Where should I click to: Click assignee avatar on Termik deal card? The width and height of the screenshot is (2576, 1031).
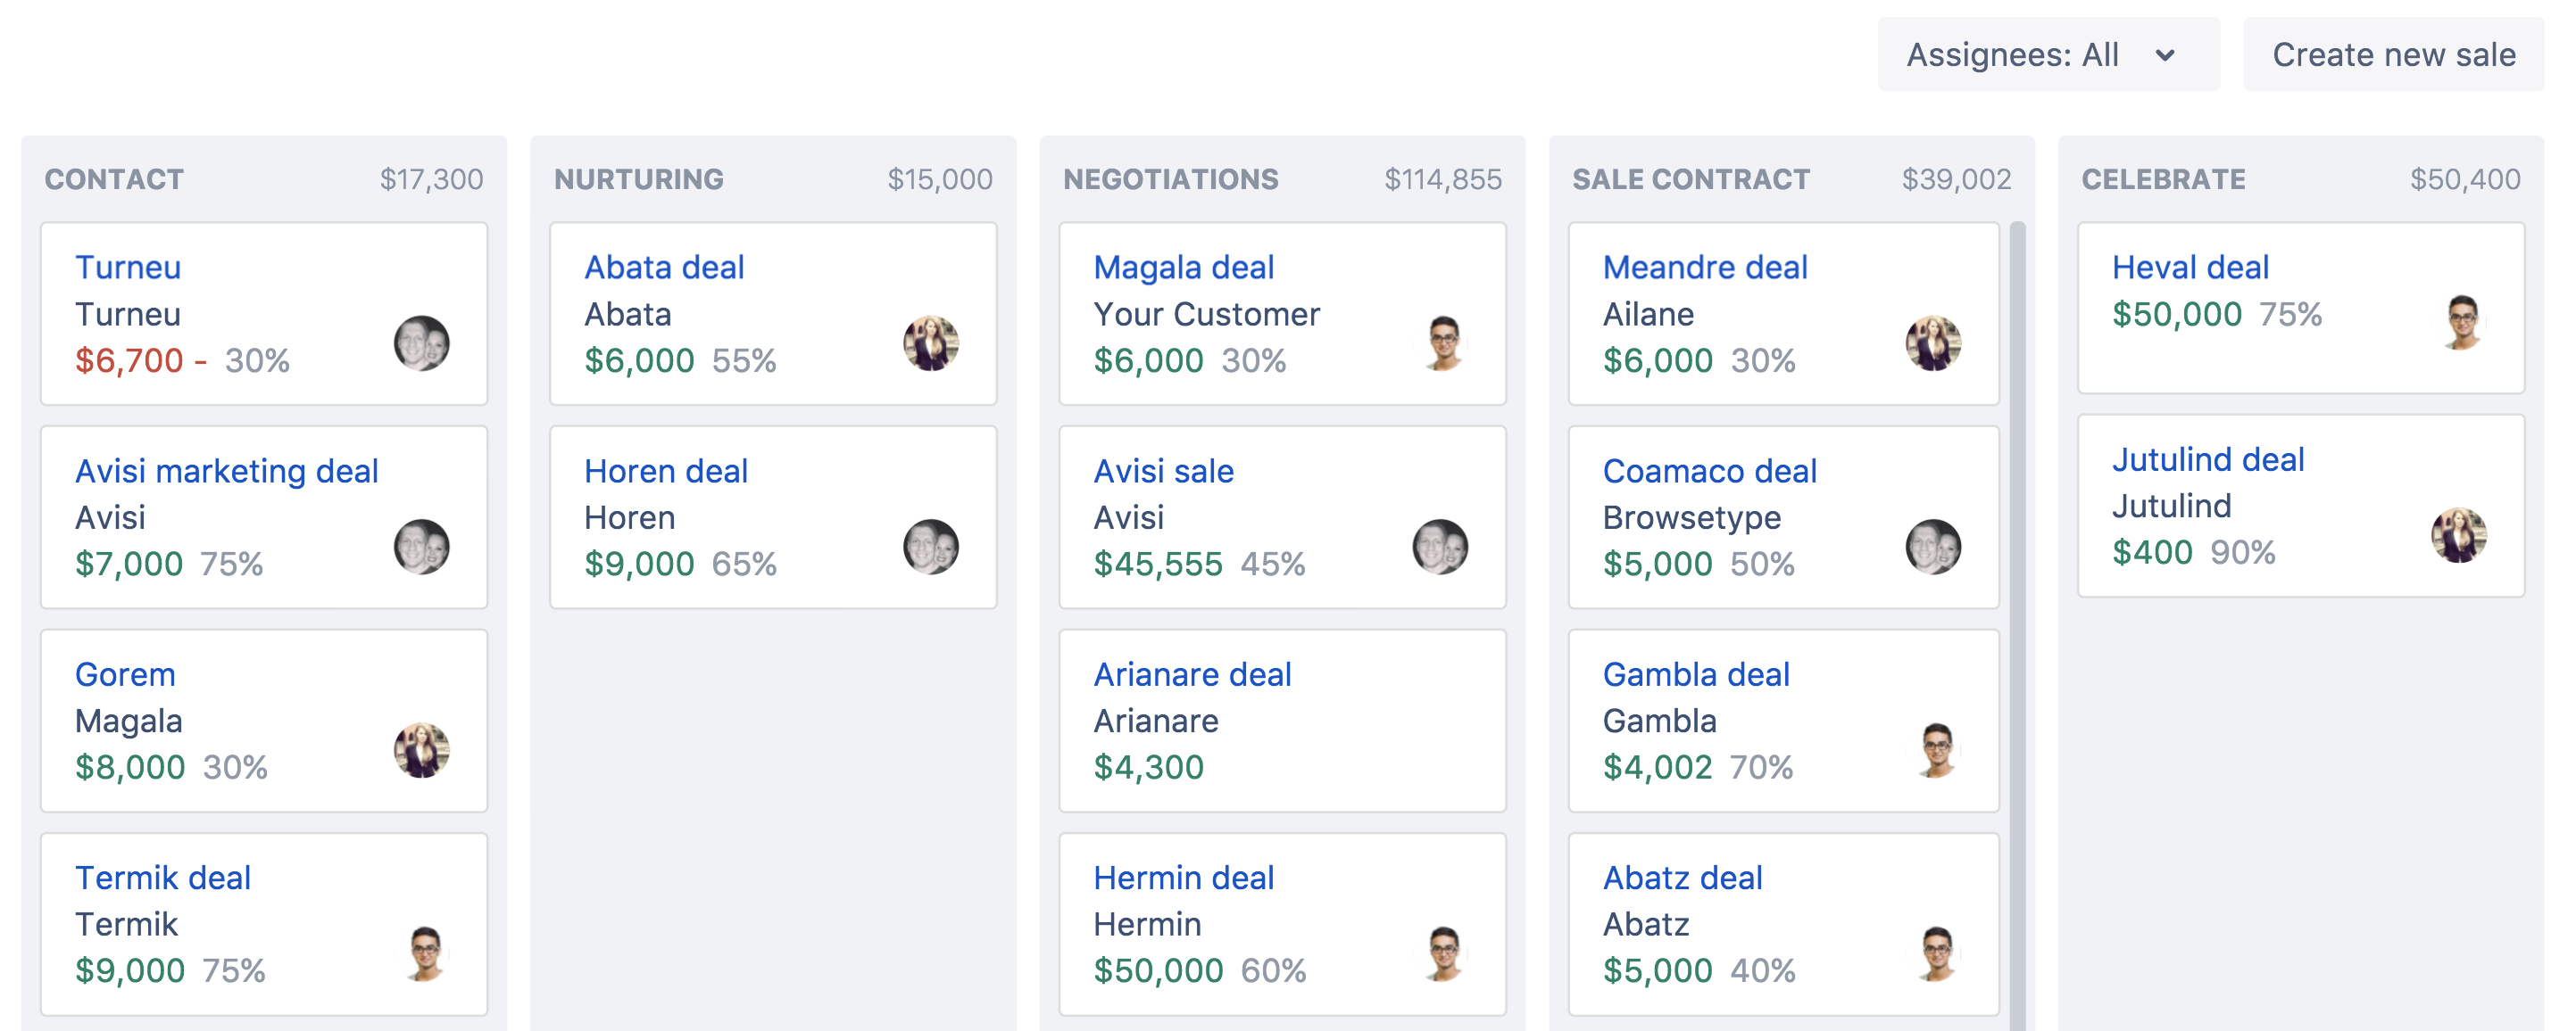(x=425, y=953)
